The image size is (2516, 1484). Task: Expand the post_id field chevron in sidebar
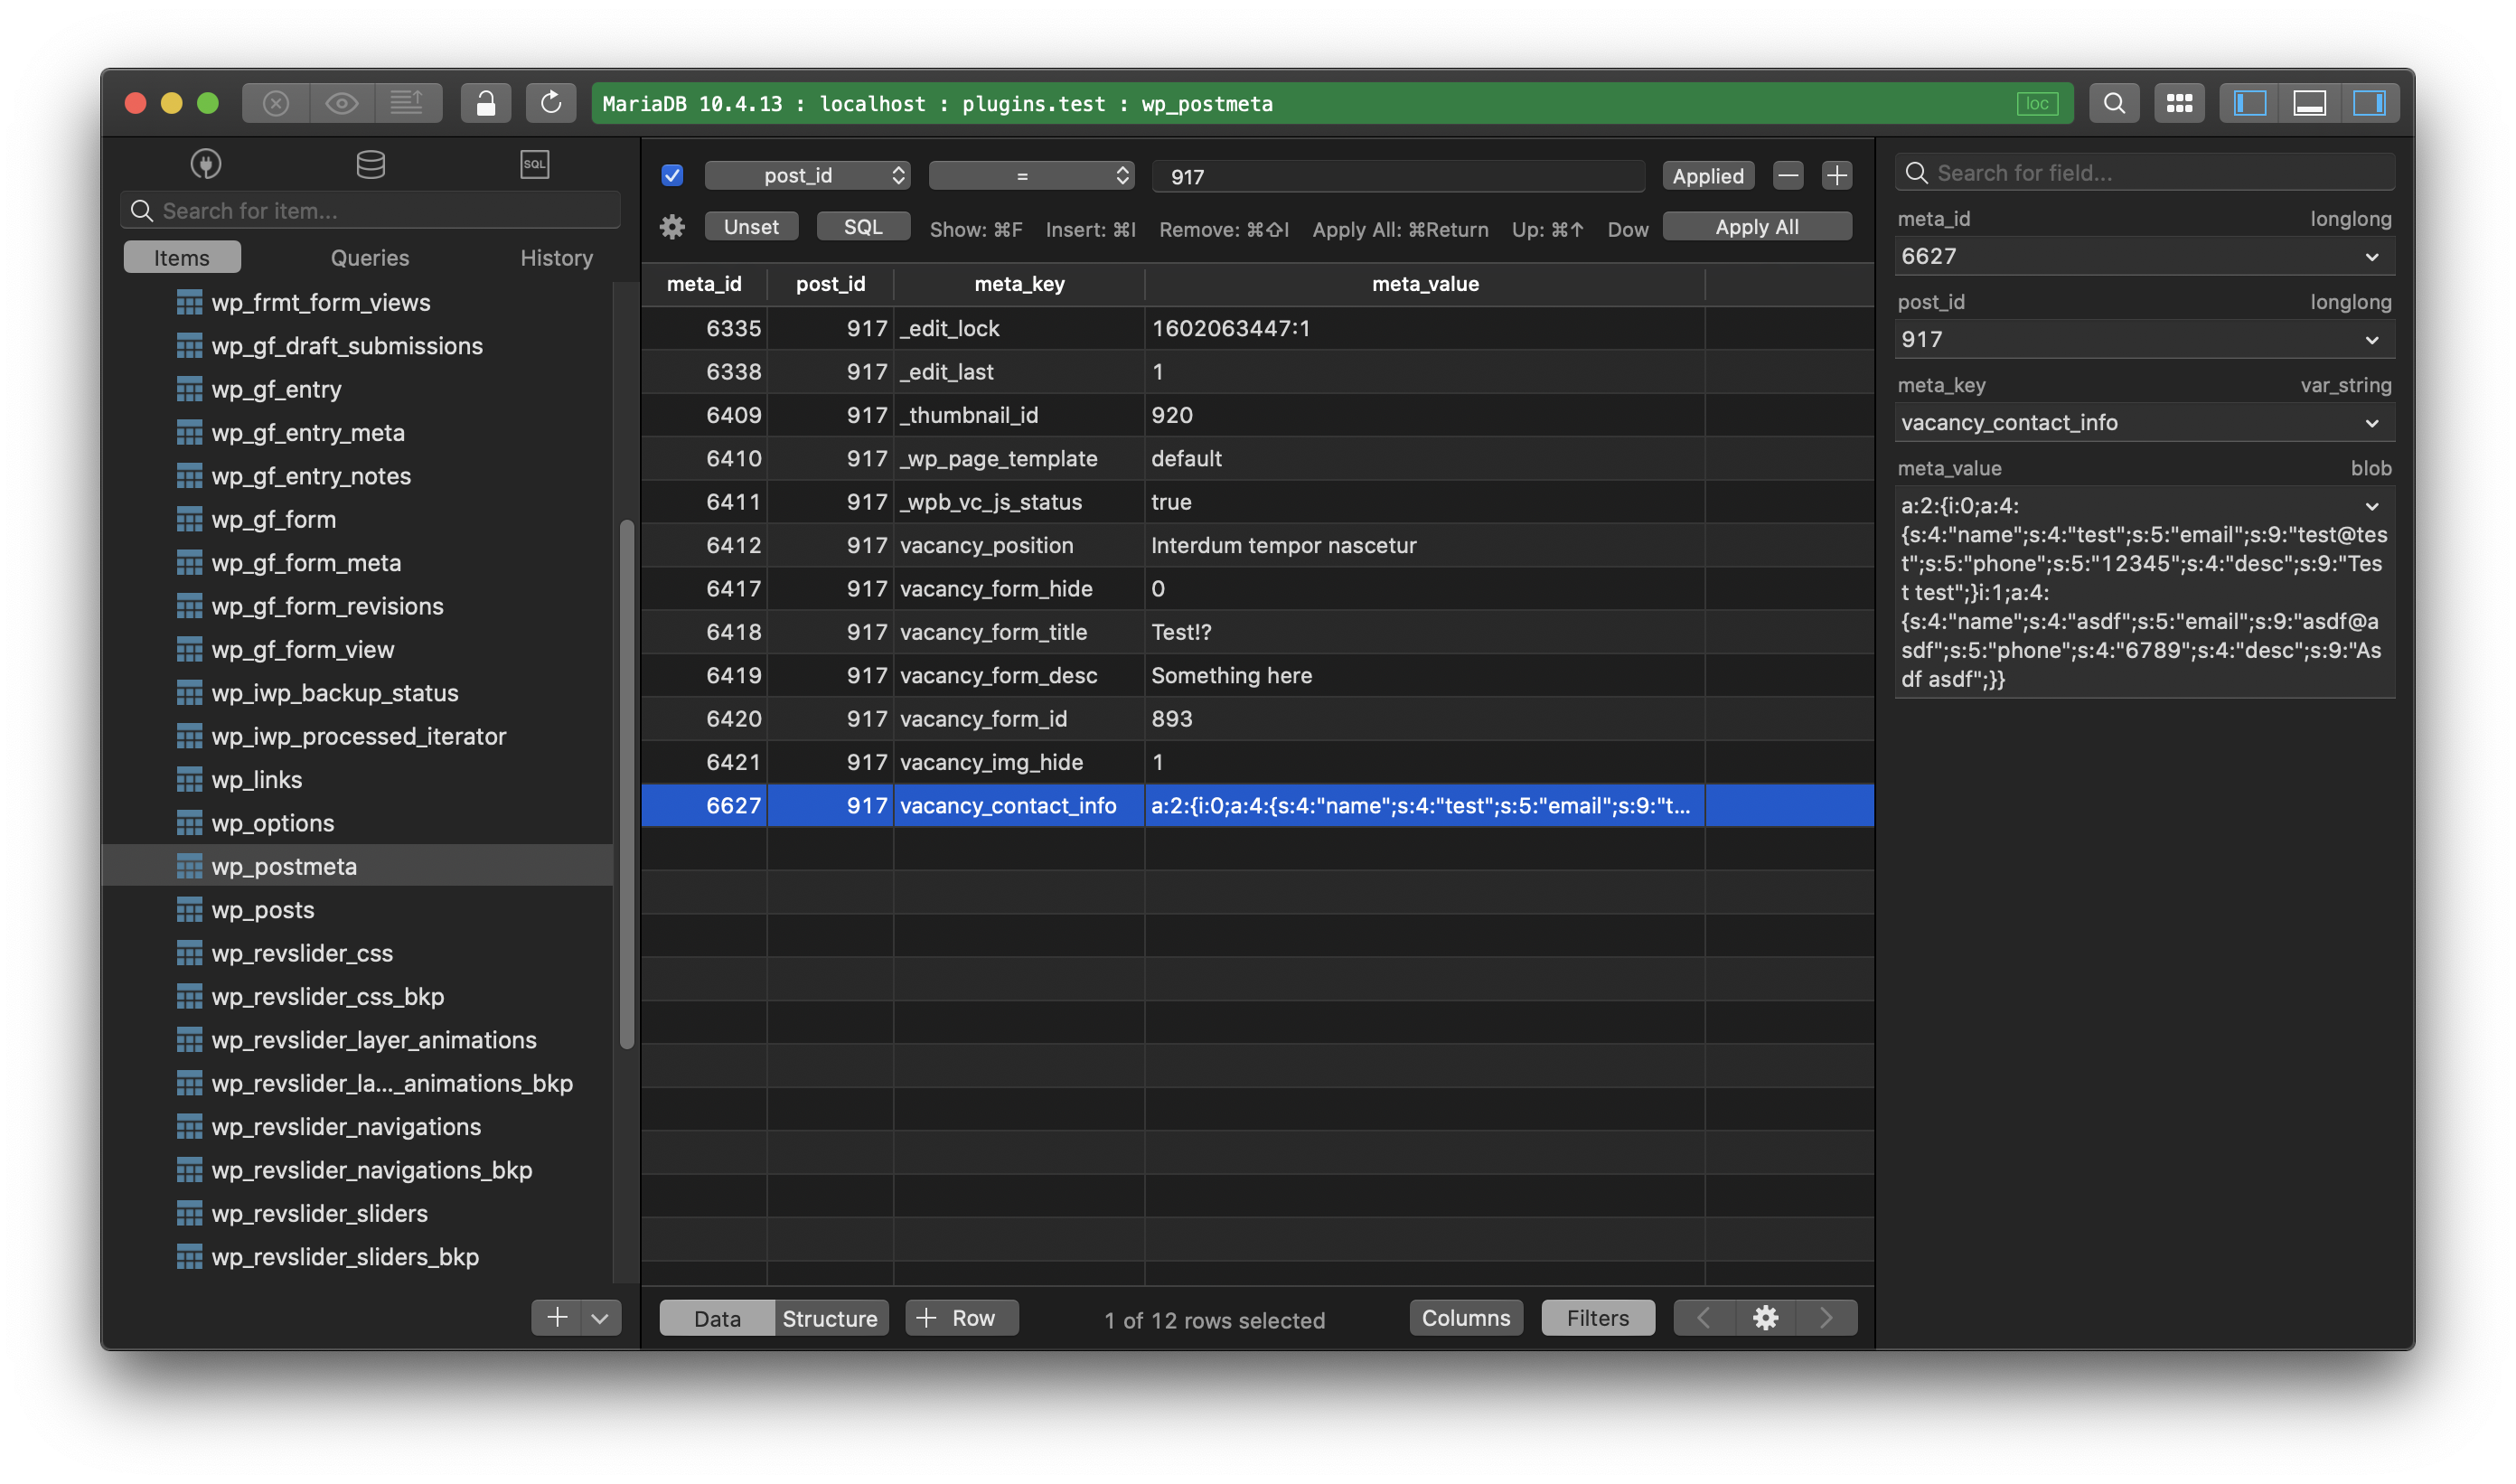coord(2372,340)
